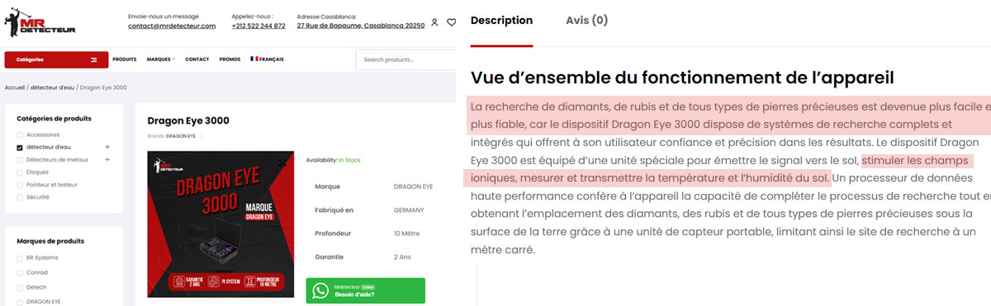Expand the Détecteurs de metaux plus sign
Image resolution: width=991 pixels, height=306 pixels.
pyautogui.click(x=107, y=159)
